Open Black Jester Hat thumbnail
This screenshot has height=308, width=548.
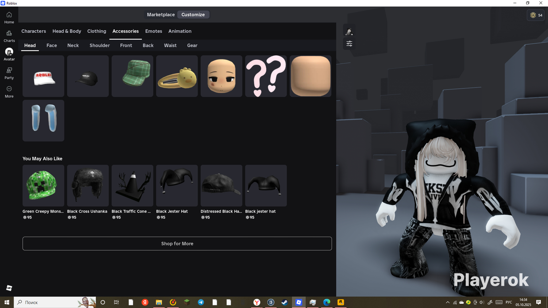177,185
